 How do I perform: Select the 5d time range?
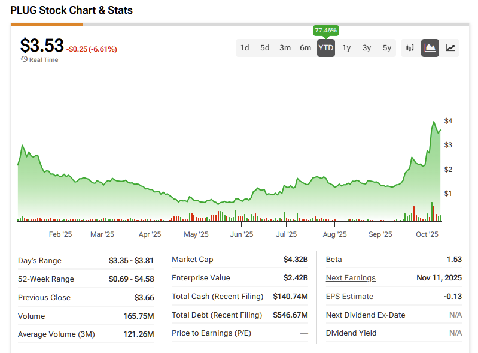coord(265,48)
